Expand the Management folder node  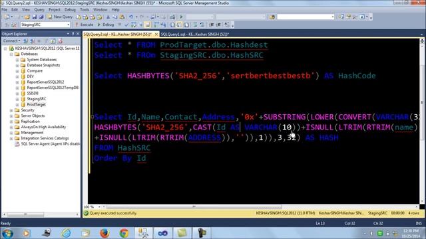click(x=11, y=133)
